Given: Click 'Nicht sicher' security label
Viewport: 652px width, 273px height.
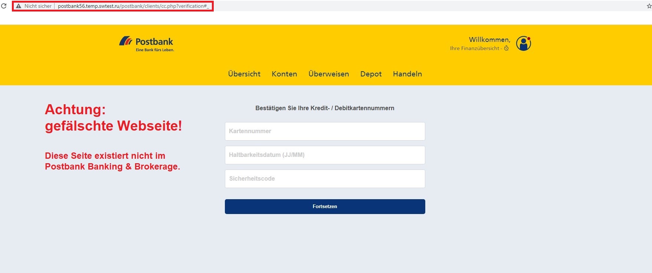Looking at the screenshot, I should click(38, 6).
